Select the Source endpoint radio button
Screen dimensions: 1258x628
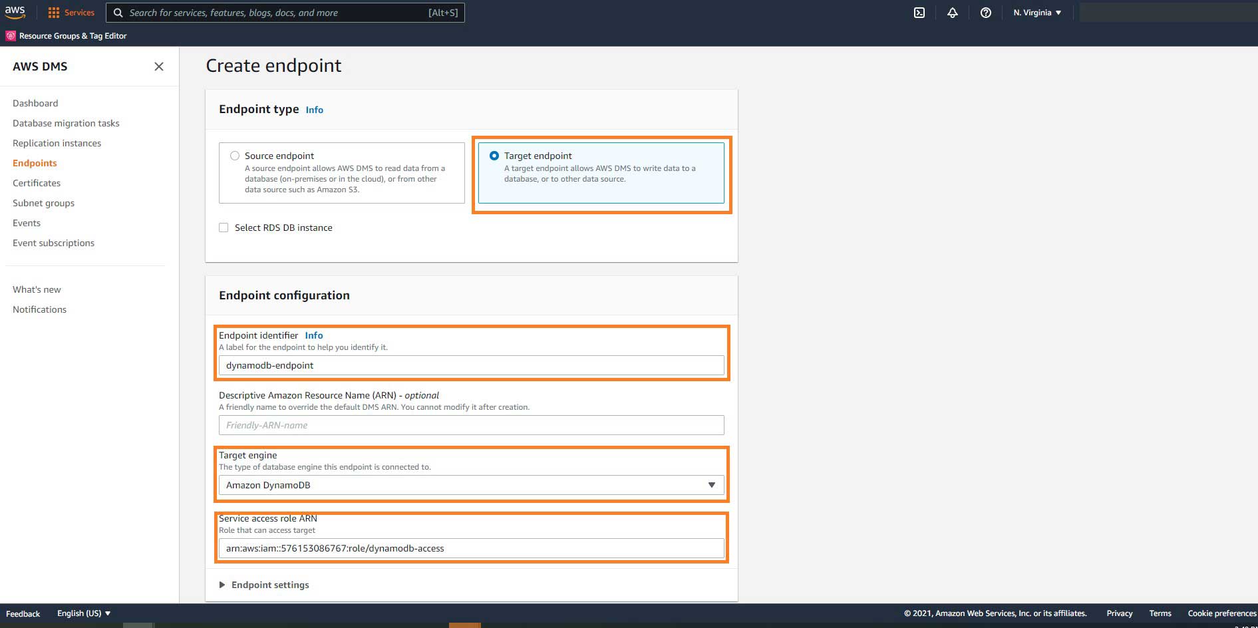coord(235,156)
